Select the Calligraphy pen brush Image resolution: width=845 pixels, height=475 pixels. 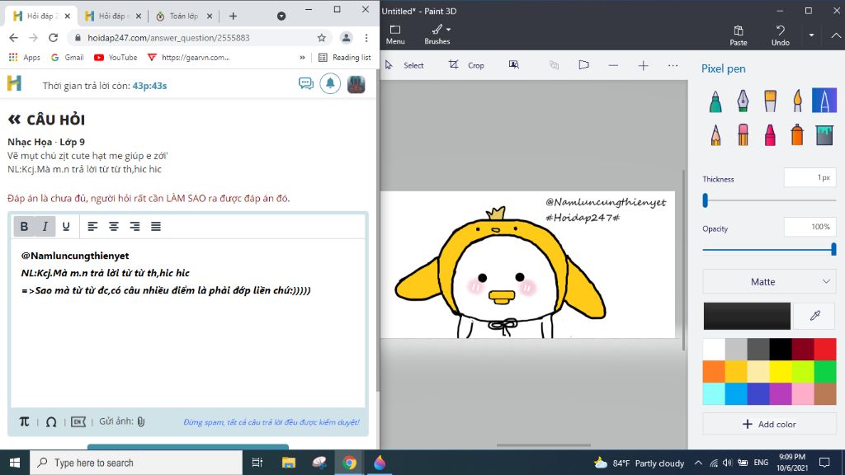tap(743, 101)
